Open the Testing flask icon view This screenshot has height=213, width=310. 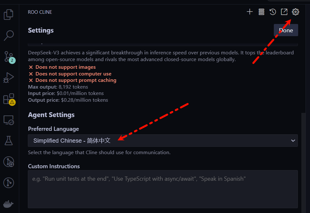click(9, 140)
